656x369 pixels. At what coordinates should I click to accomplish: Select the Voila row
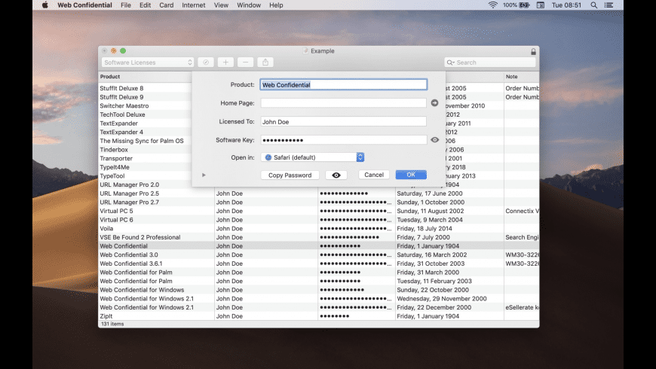pos(319,229)
